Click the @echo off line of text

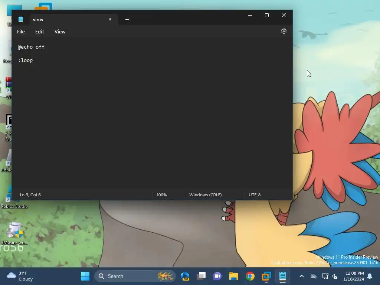coord(31,47)
